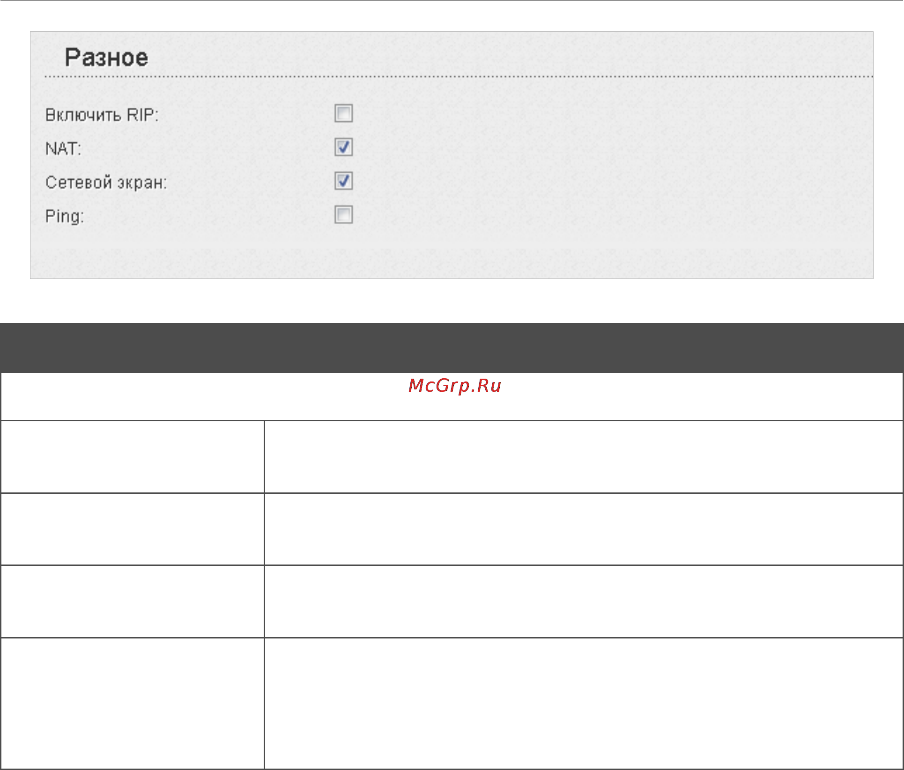Image resolution: width=904 pixels, height=770 pixels.
Task: Click the dotted separator under Разное
Action: point(459,76)
